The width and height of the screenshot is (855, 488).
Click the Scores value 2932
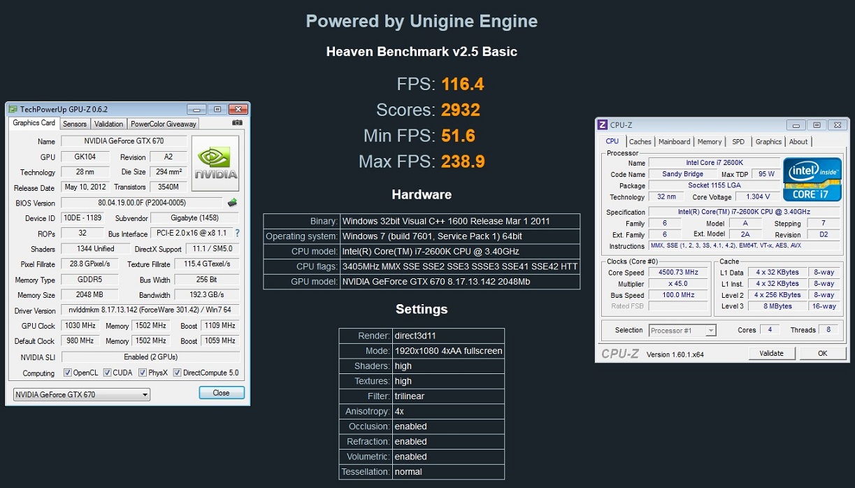[461, 110]
